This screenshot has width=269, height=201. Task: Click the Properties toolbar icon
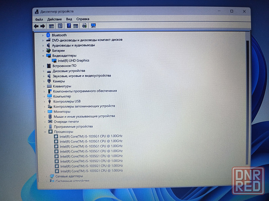60,26
